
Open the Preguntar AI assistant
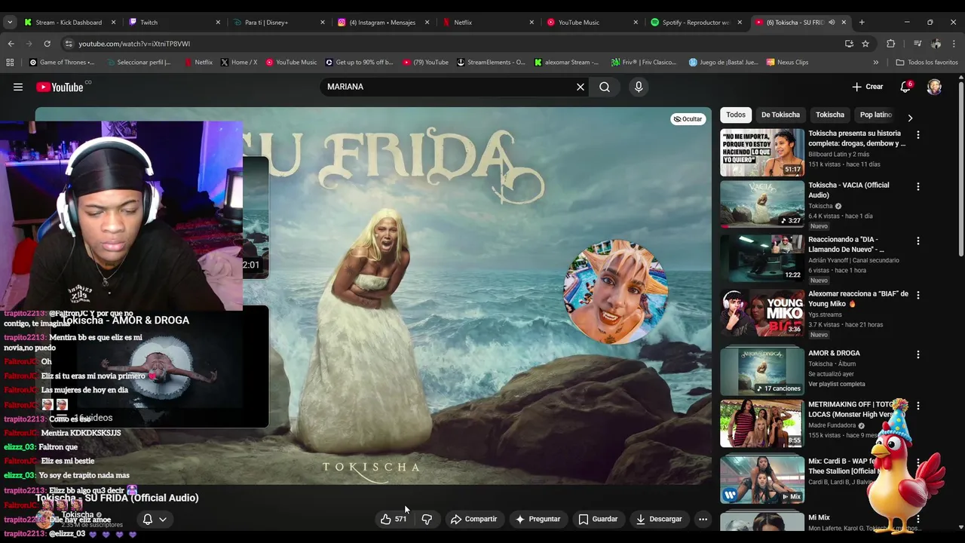pos(538,519)
